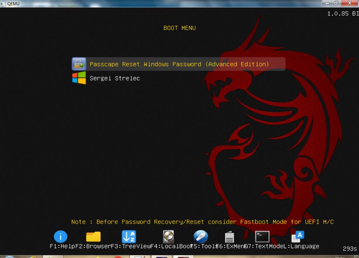Minimize the QEMU window
This screenshot has height=258, width=359.
pyautogui.click(x=327, y=3)
